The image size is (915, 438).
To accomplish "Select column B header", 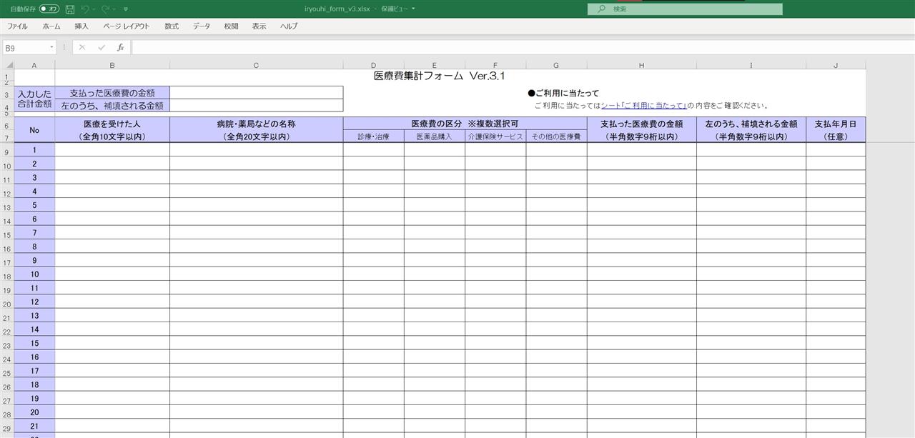I will click(112, 65).
